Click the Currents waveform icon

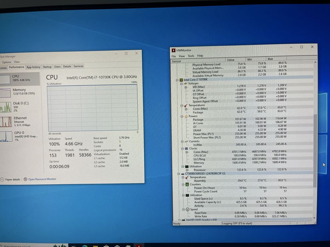tap(186, 141)
